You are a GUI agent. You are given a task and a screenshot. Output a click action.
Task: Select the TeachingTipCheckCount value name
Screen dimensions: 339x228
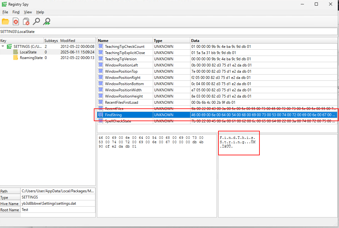[x=125, y=47]
